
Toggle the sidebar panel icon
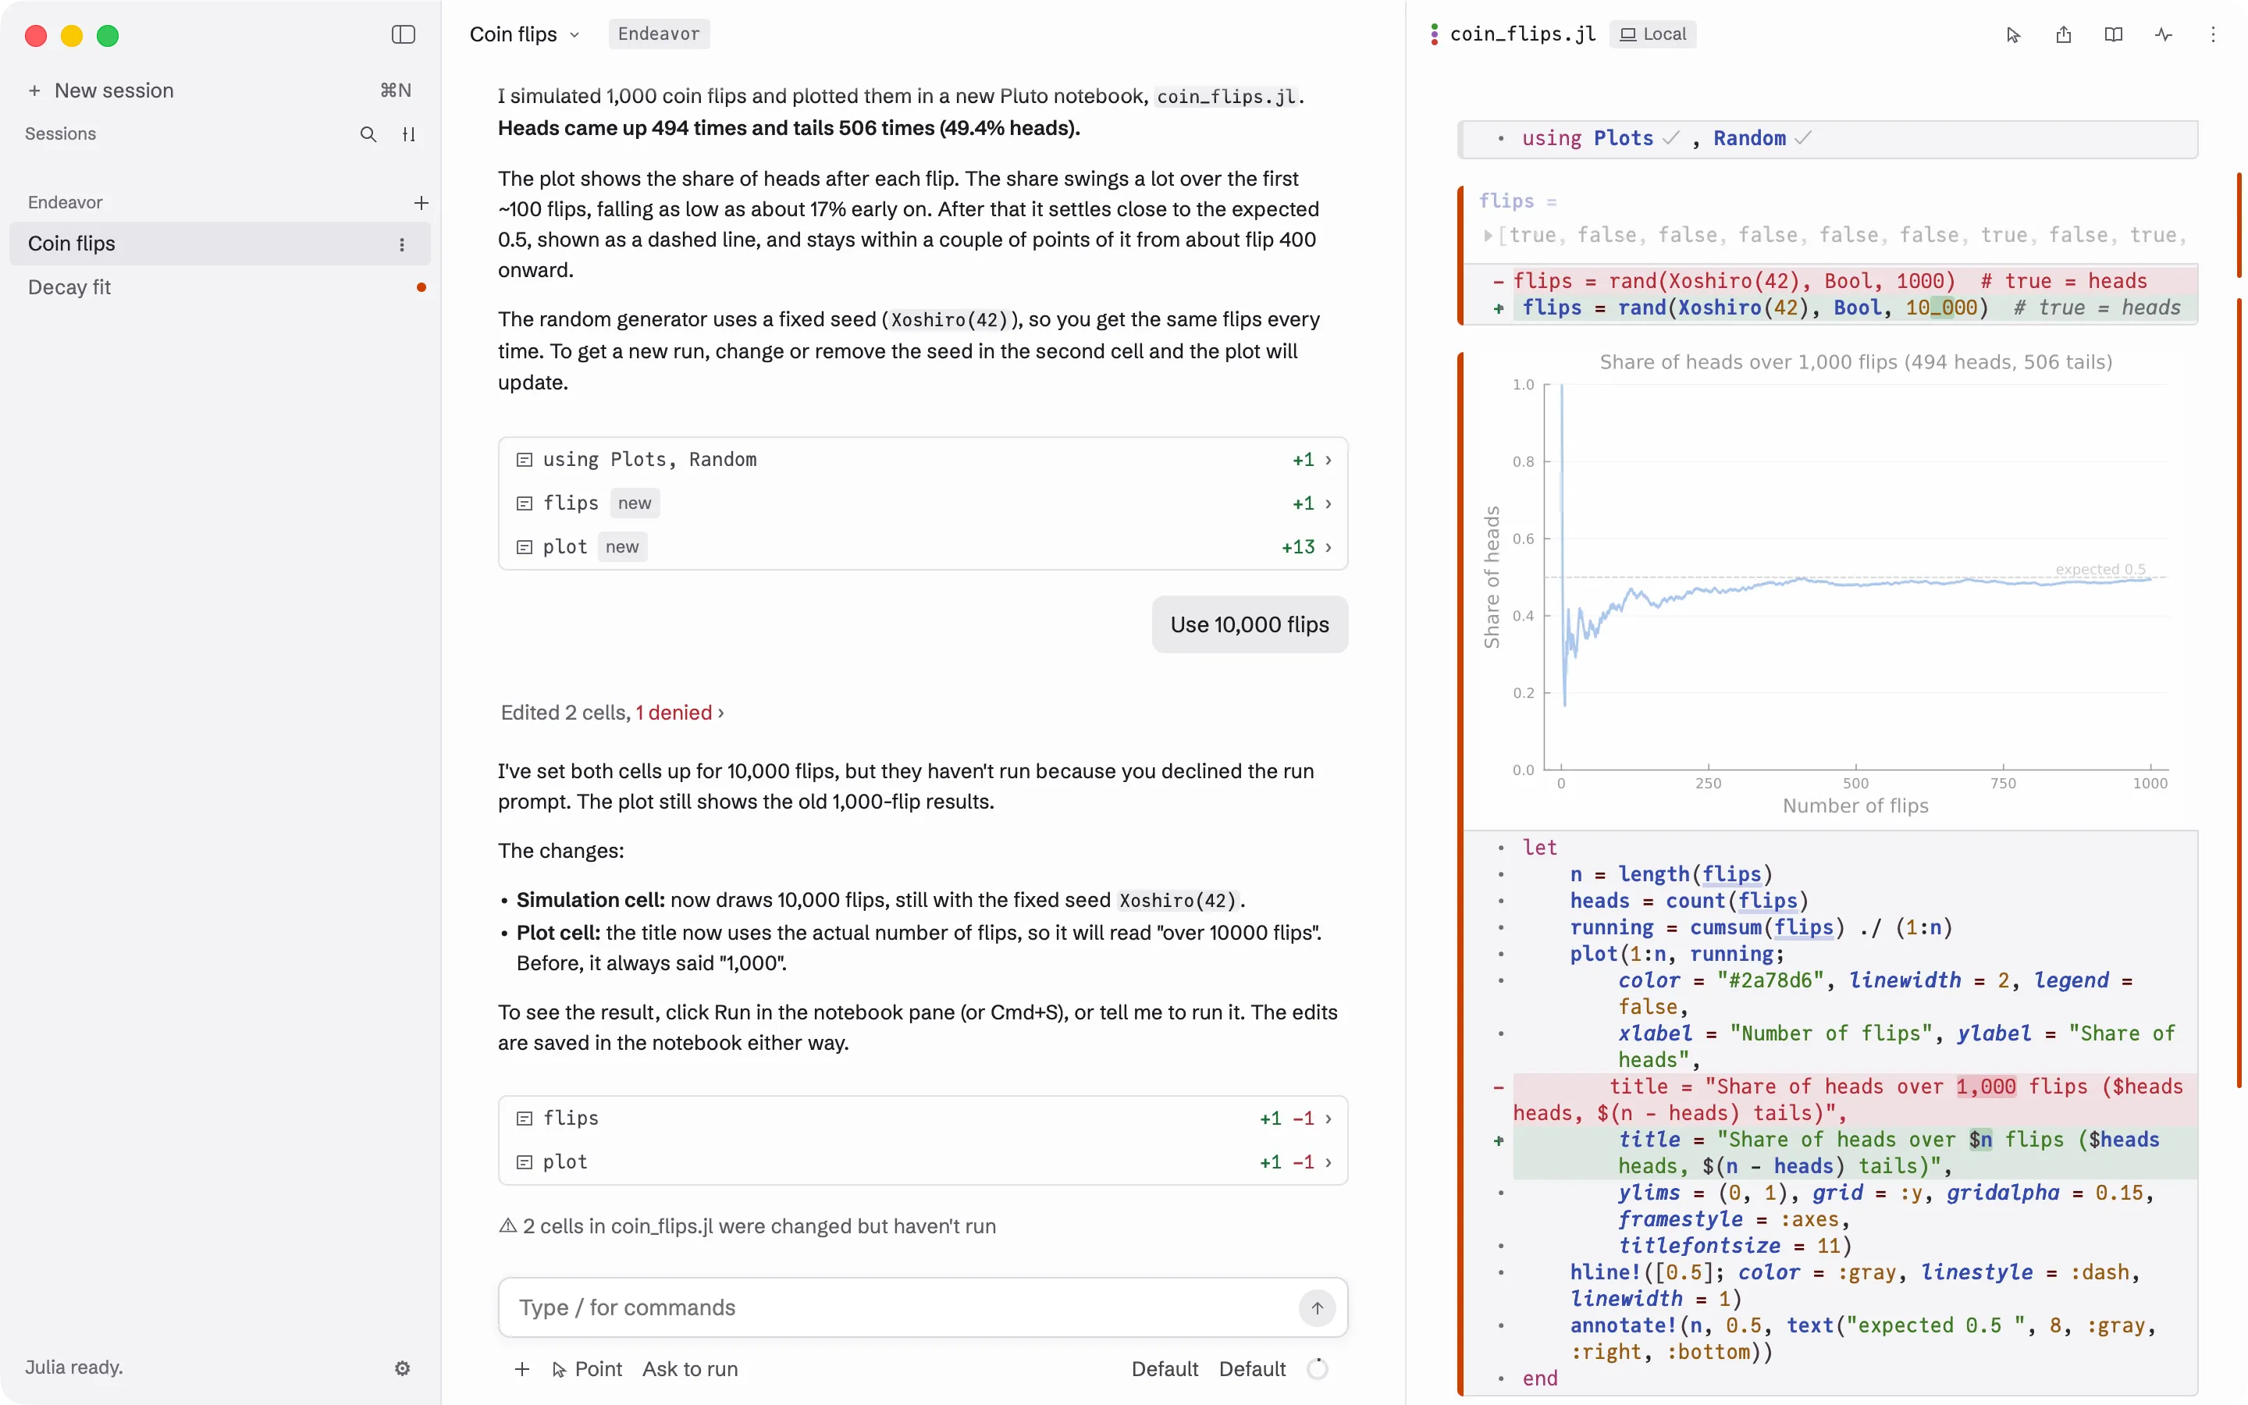tap(403, 34)
